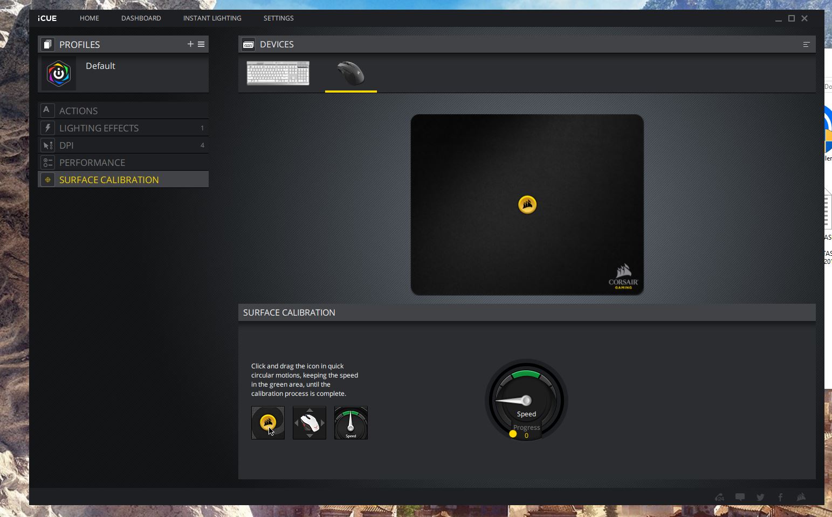Close the iCUE window
Screen dimensions: 832x517
[805, 18]
